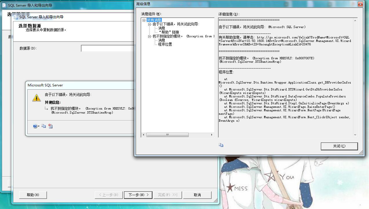Show technical details icon in the error dialog
The height and width of the screenshot is (209, 369).
[50, 126]
